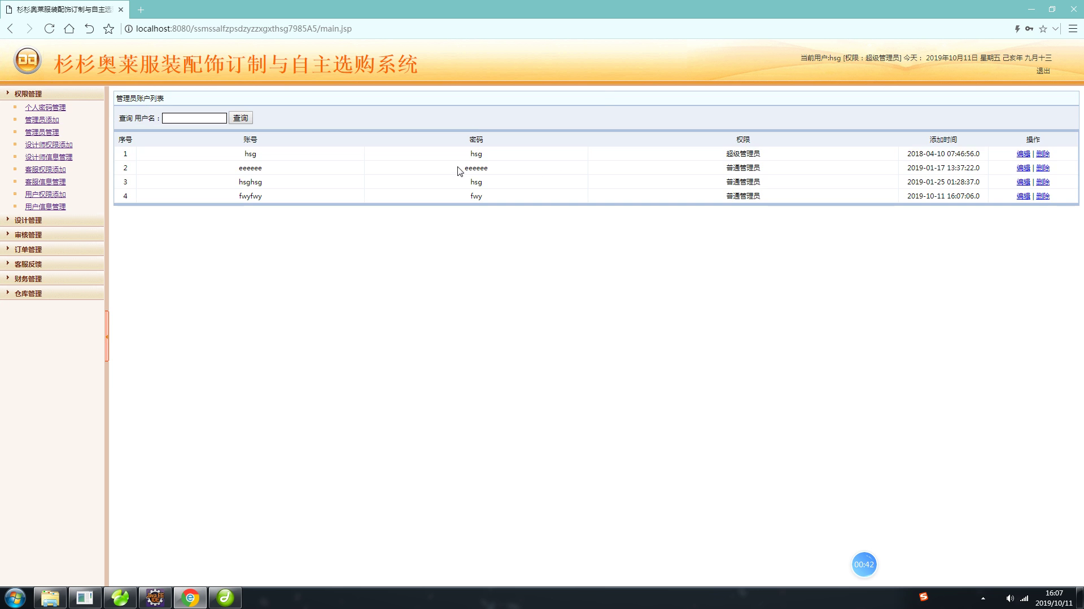Open 客服信息管理 in sidebar
This screenshot has height=609, width=1084.
click(45, 182)
